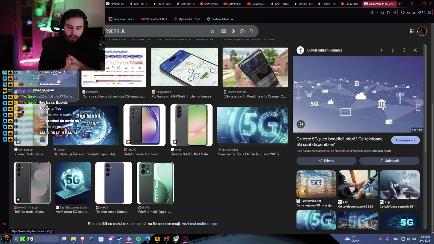Clear the Google search box text
434x244 pixels.
[213, 31]
